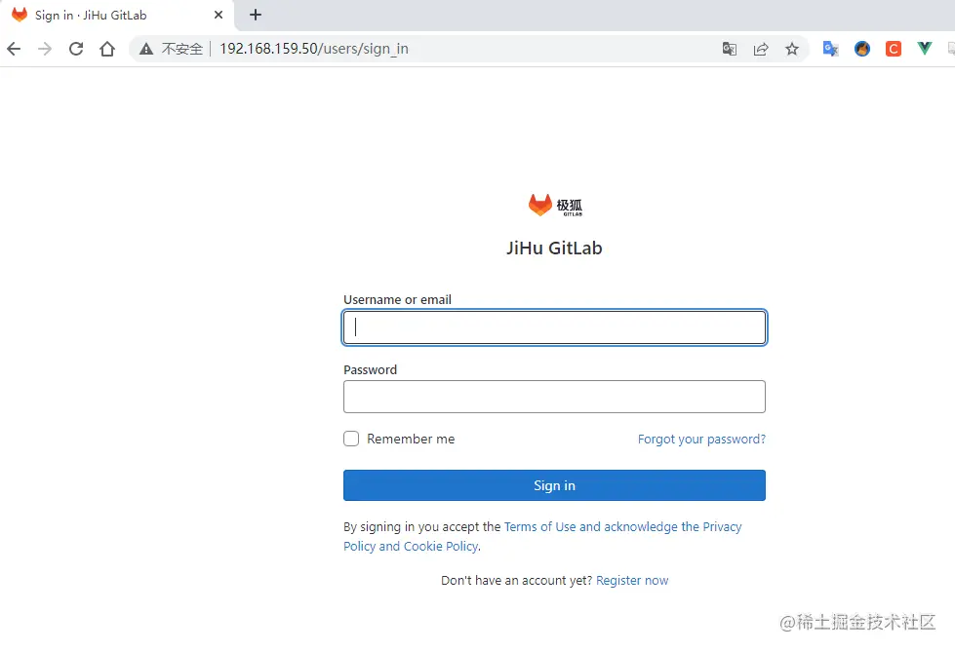Bookmark this page with the star icon

click(x=792, y=49)
